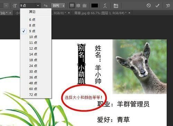This screenshot has height=126, width=173.
Task: Click the font size T icon
Action: point(15,6)
